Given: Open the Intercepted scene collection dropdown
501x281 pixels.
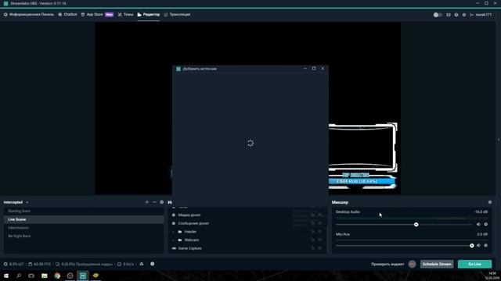Looking at the screenshot, I should [x=16, y=202].
